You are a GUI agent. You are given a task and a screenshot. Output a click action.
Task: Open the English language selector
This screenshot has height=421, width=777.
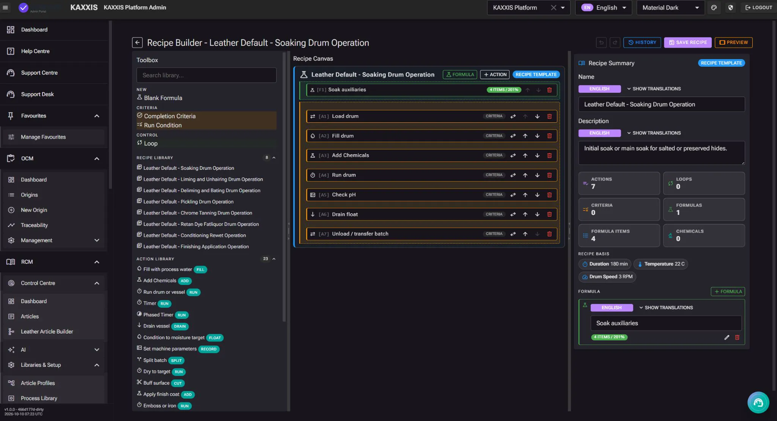click(x=603, y=8)
